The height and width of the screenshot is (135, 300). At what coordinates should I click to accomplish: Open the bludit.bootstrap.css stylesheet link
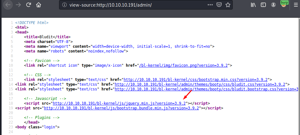(x=206, y=89)
